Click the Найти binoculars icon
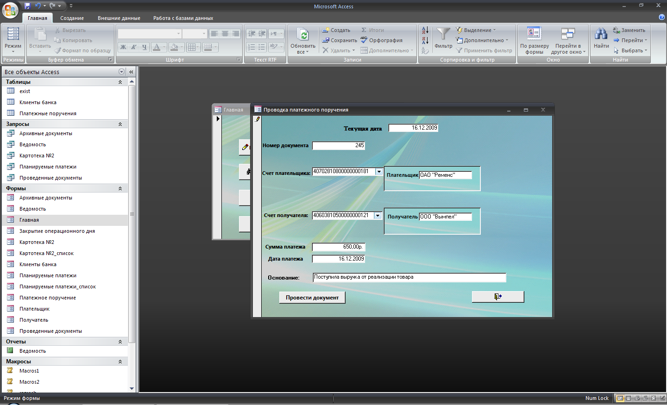Screen dimensions: 667x405 601,34
